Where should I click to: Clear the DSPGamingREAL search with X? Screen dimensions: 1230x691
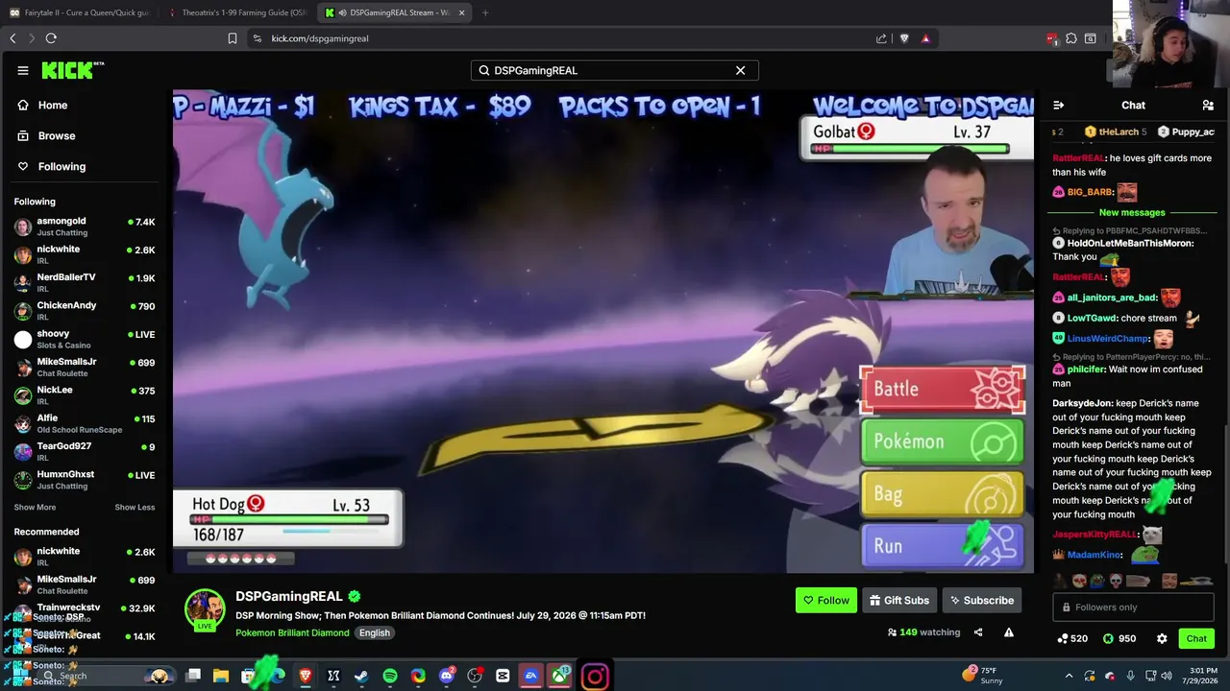(x=740, y=70)
